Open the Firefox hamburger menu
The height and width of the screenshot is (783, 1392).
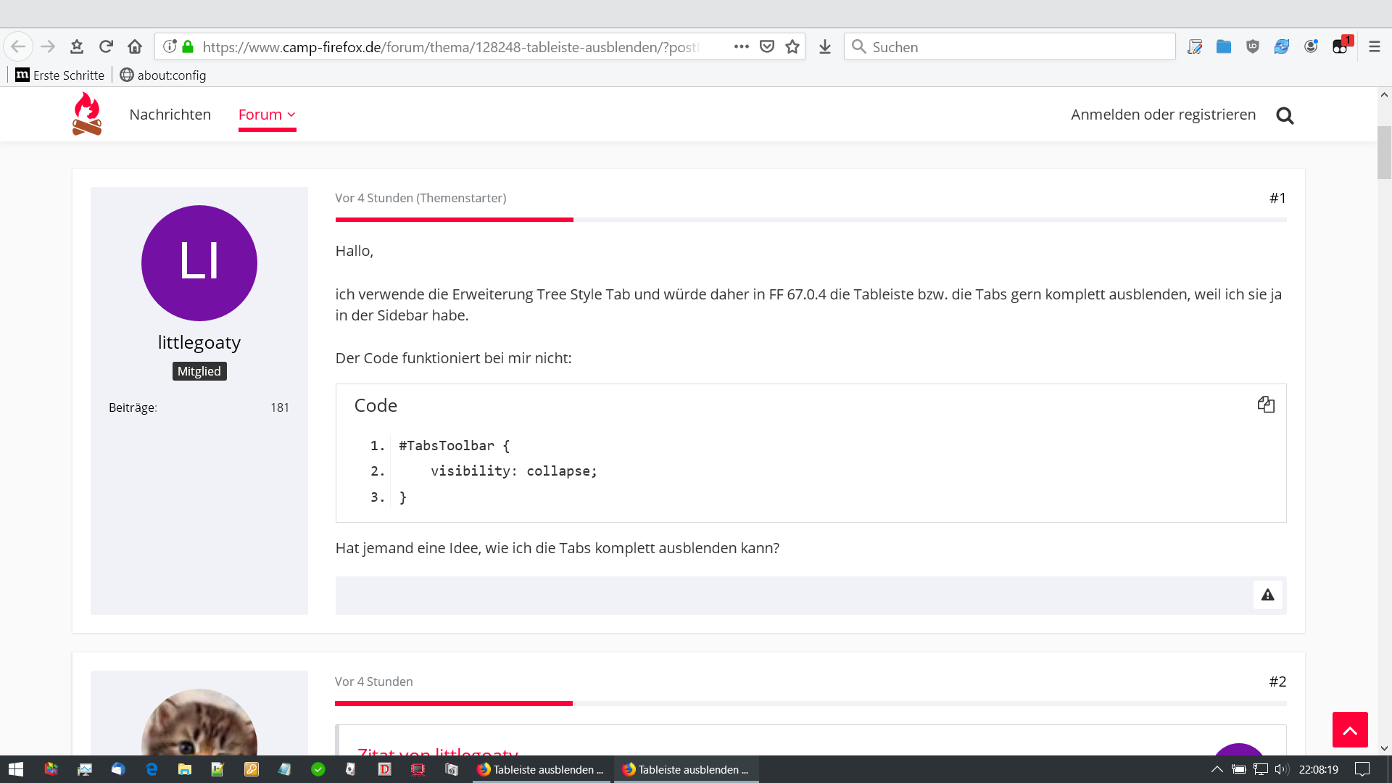(1374, 46)
